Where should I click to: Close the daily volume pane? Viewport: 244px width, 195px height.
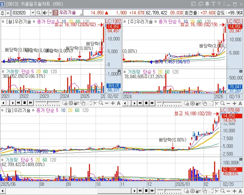241,159
